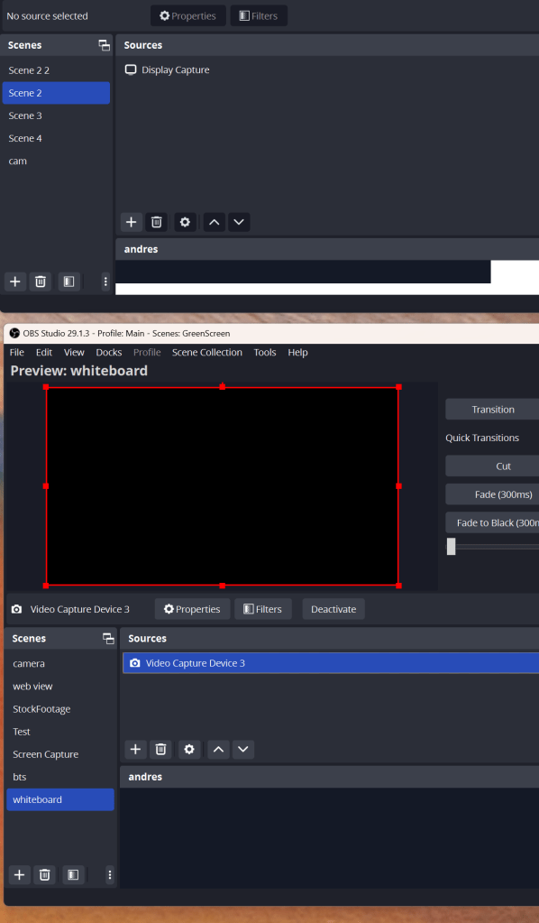The image size is (539, 923).
Task: Move source up in lower Sources panel
Action: tap(218, 750)
